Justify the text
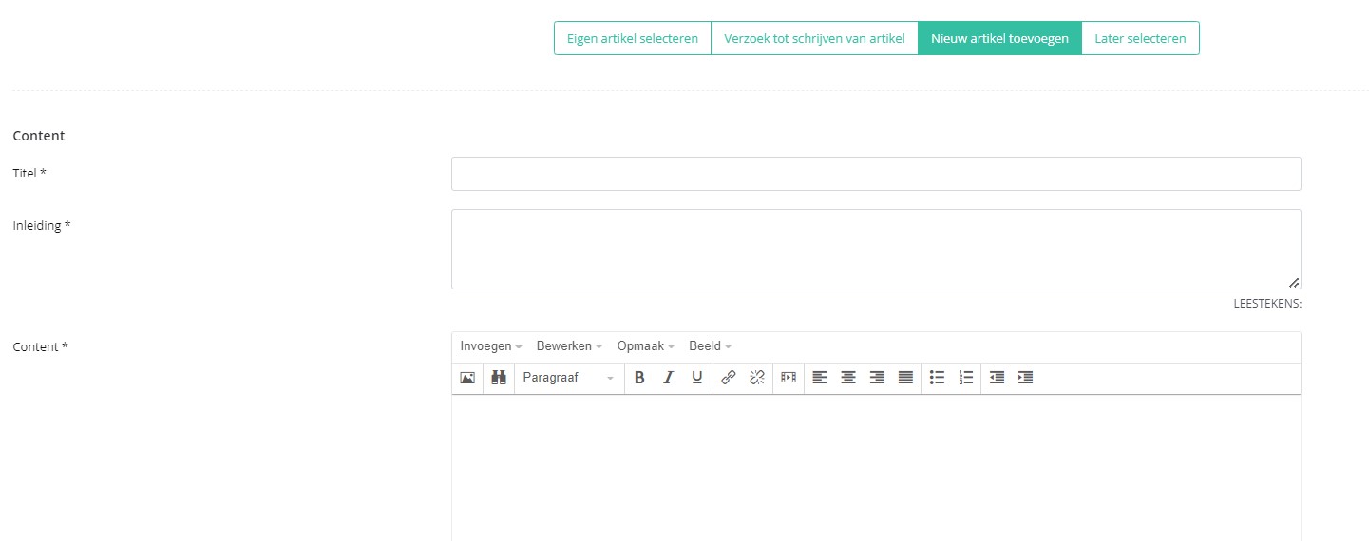Viewport: 1369px width, 541px height. (905, 378)
